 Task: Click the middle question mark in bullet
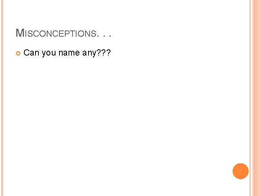(104, 53)
